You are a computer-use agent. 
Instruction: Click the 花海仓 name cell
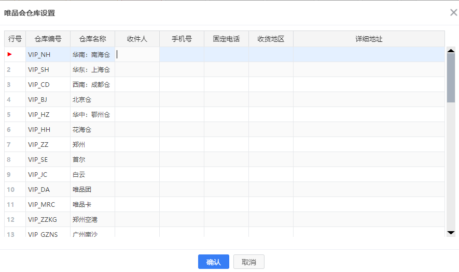pos(92,130)
